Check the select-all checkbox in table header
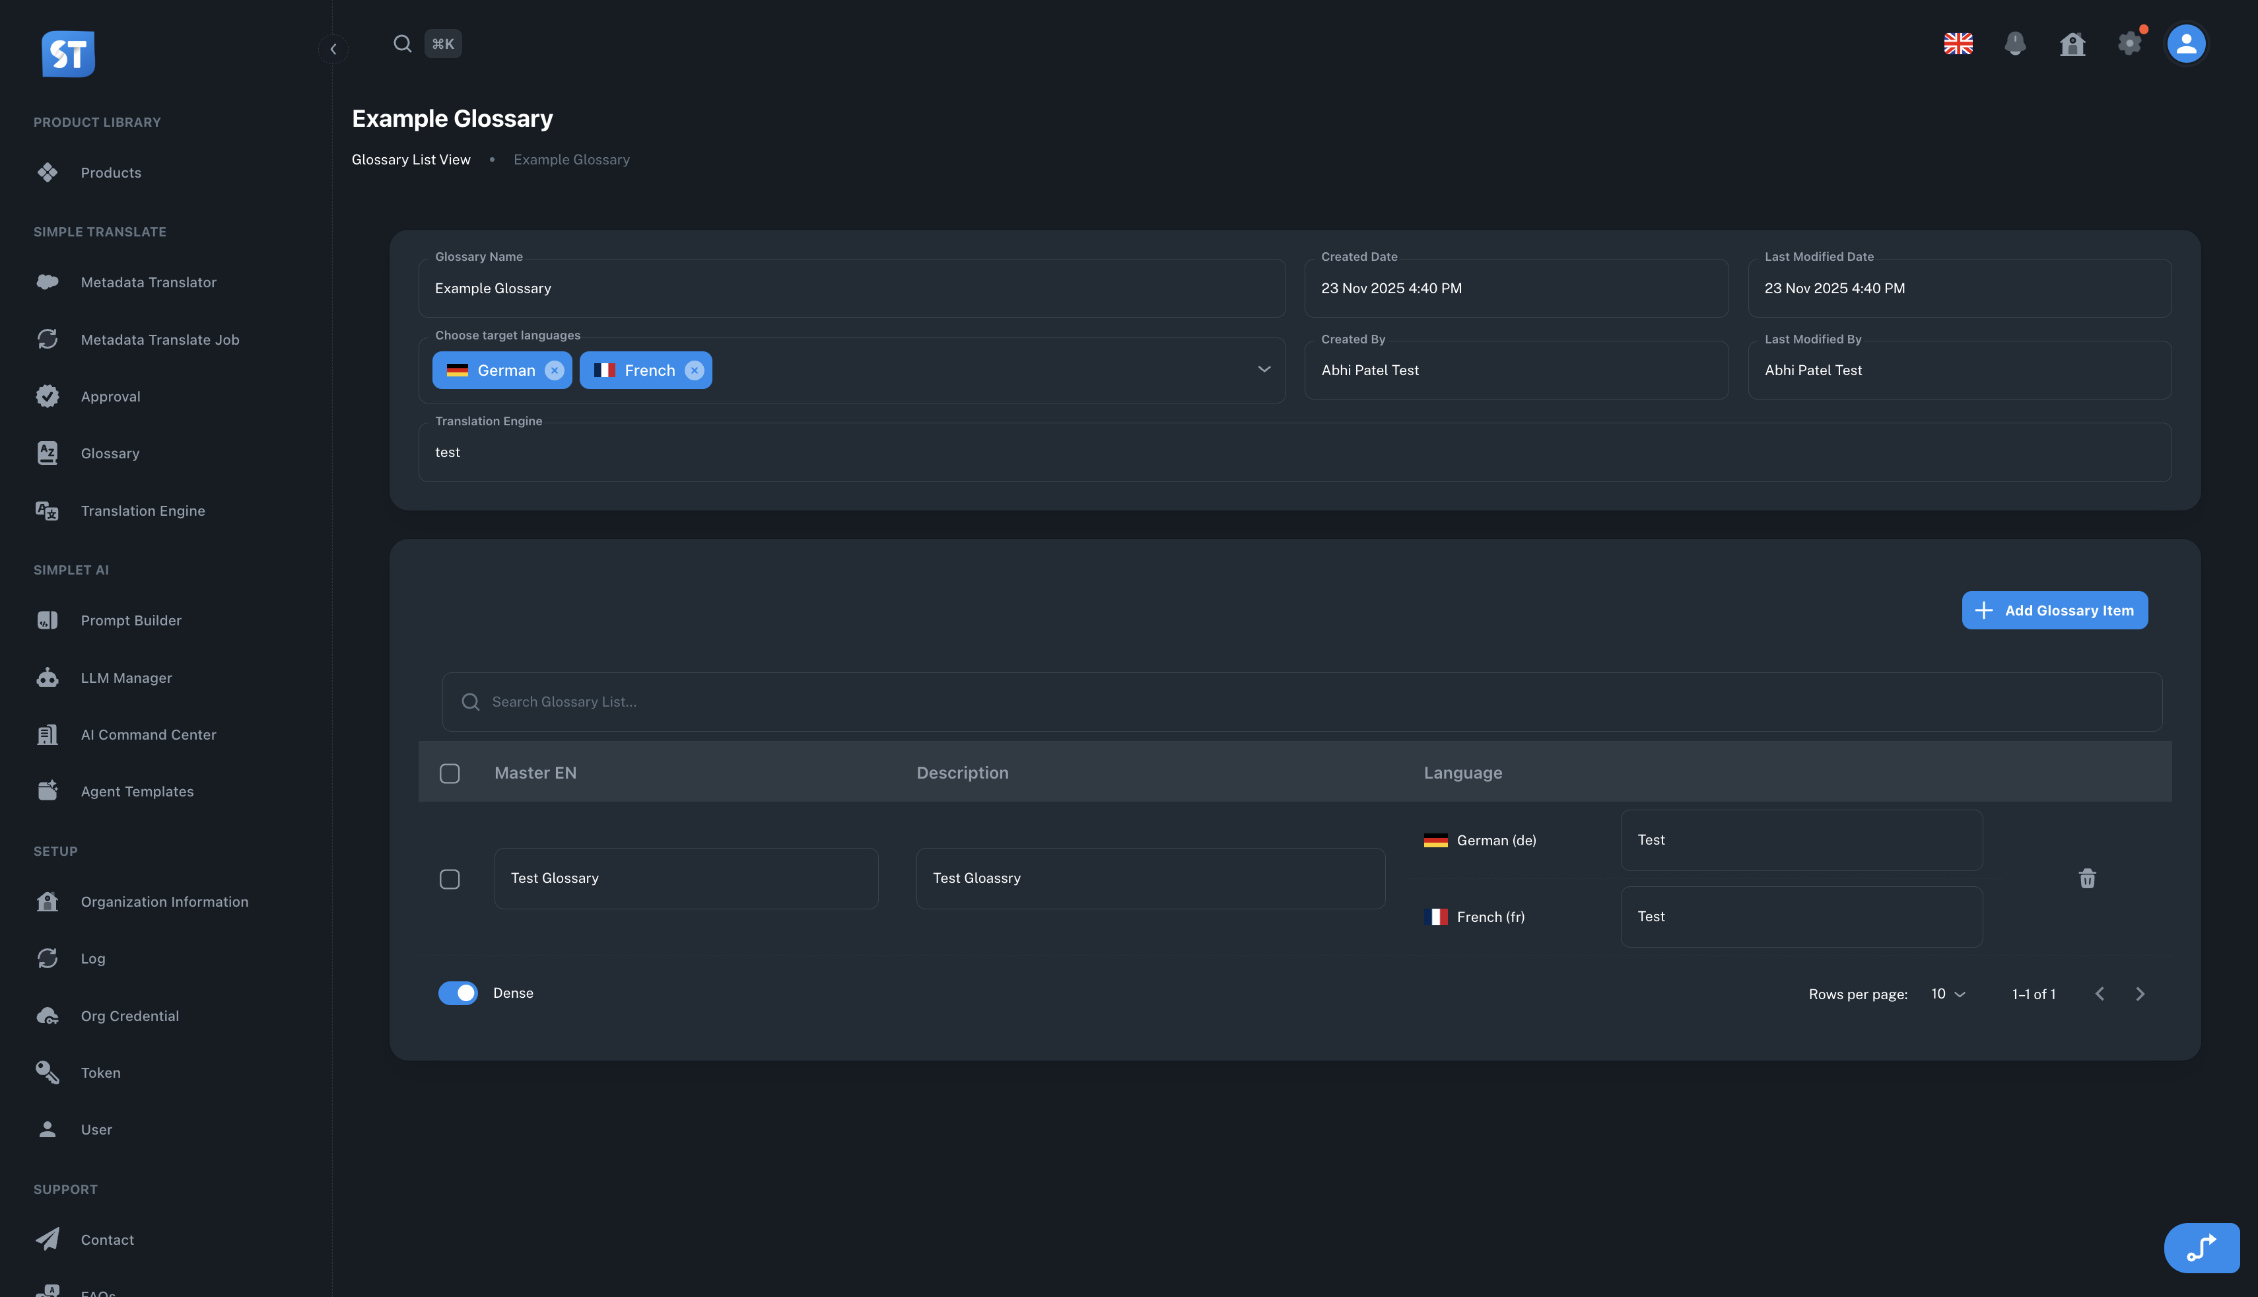 point(450,772)
